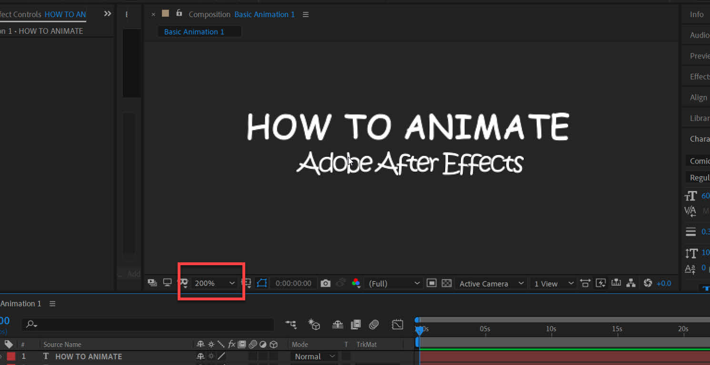Screen dimensions: 710x365
Task: Toggle shy switch on HOW TO ANIMATE
Action: (x=200, y=356)
